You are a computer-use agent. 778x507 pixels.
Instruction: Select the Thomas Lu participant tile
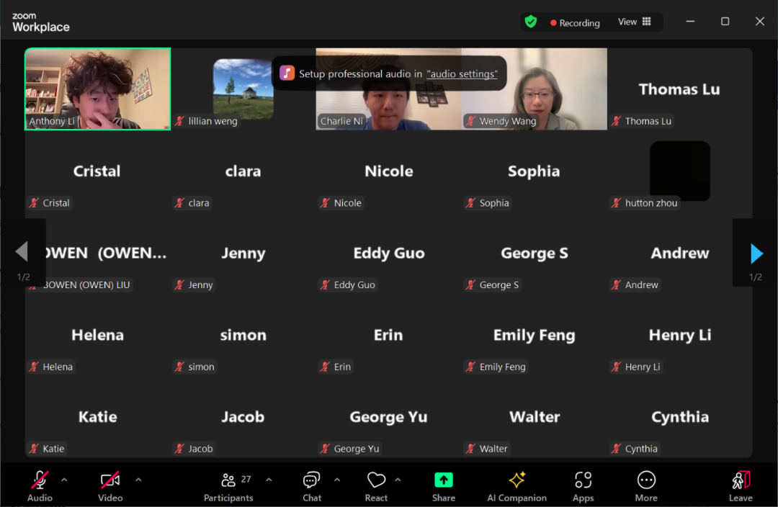[x=680, y=89]
